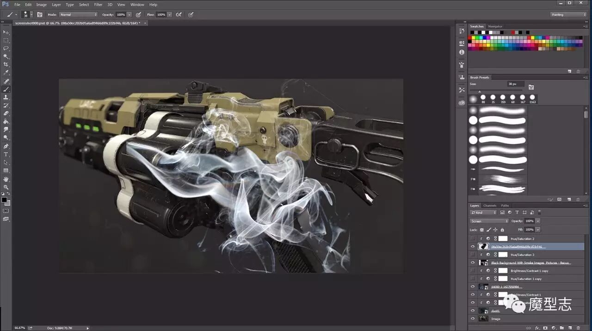Lock all with the padlock icon
Image resolution: width=592 pixels, height=331 pixels.
[x=502, y=230]
